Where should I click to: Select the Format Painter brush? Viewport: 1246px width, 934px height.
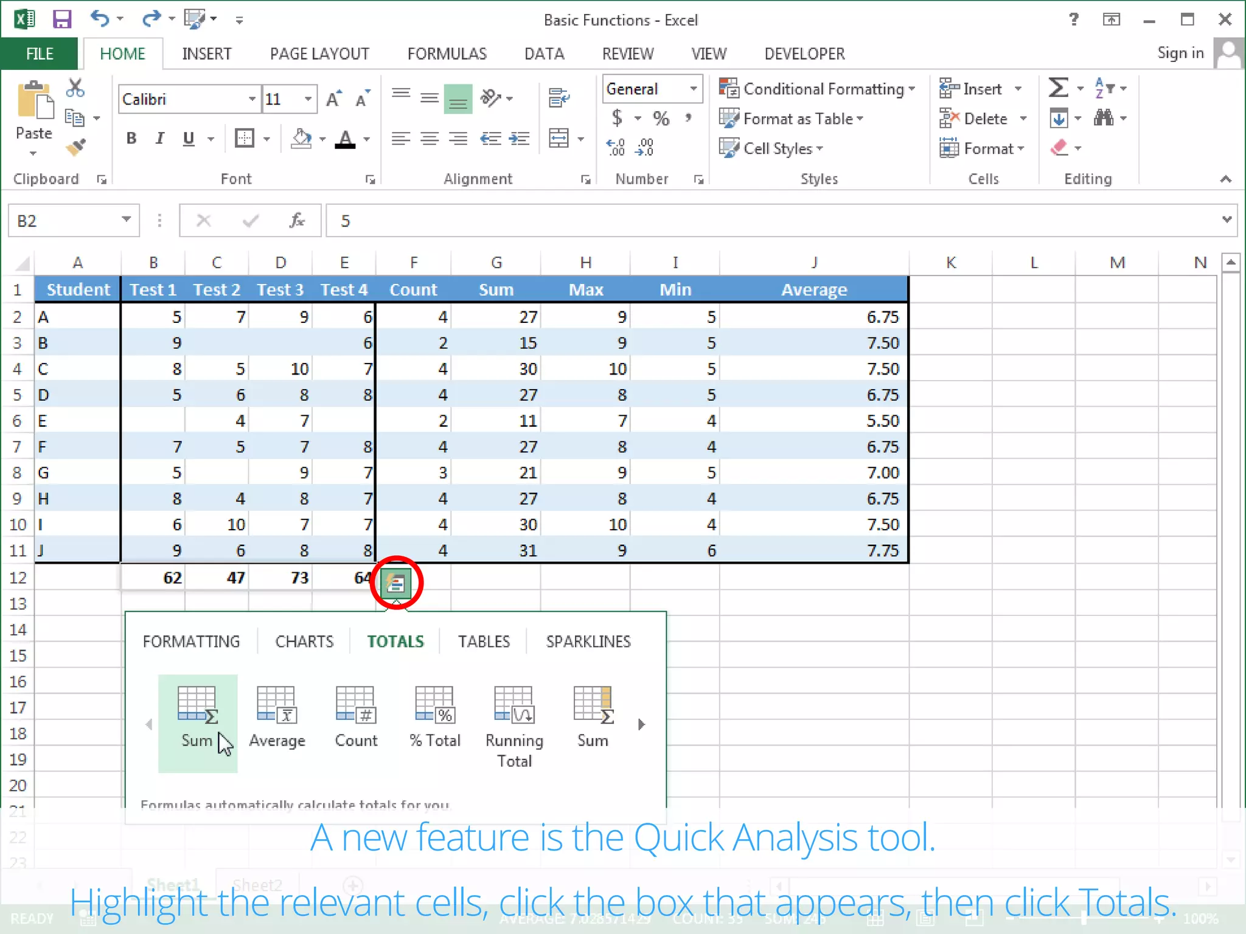[x=76, y=147]
